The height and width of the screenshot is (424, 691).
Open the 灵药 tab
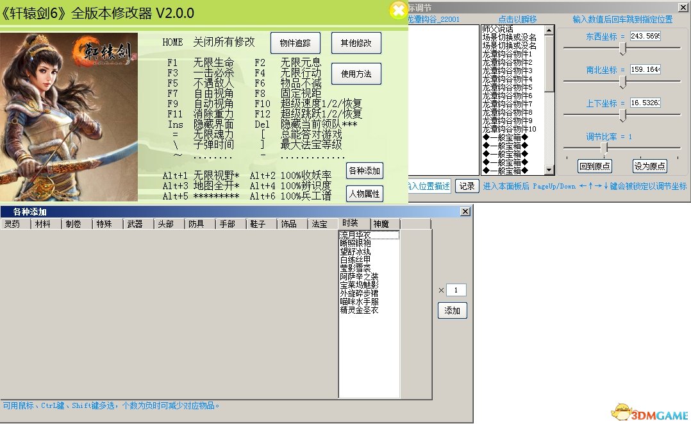14,224
